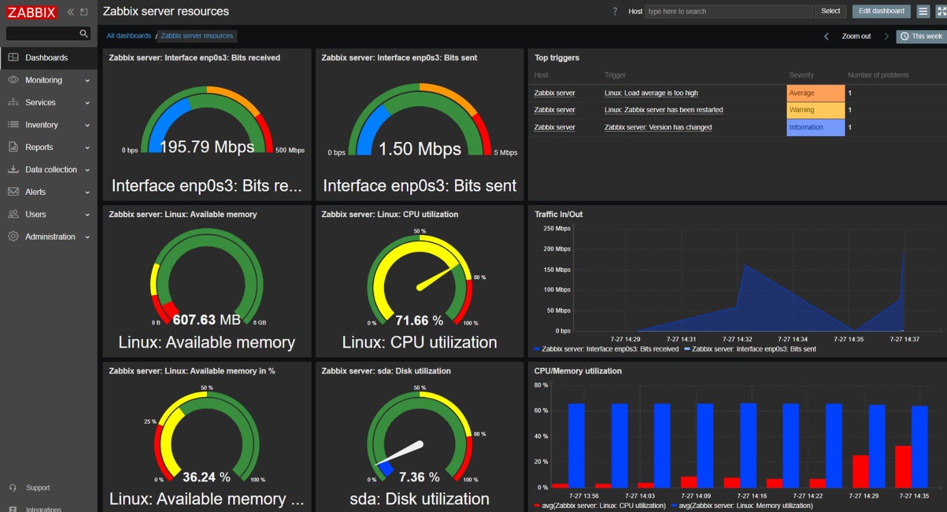This screenshot has width=947, height=512.
Task: Click the Data collection download icon
Action: tap(13, 170)
